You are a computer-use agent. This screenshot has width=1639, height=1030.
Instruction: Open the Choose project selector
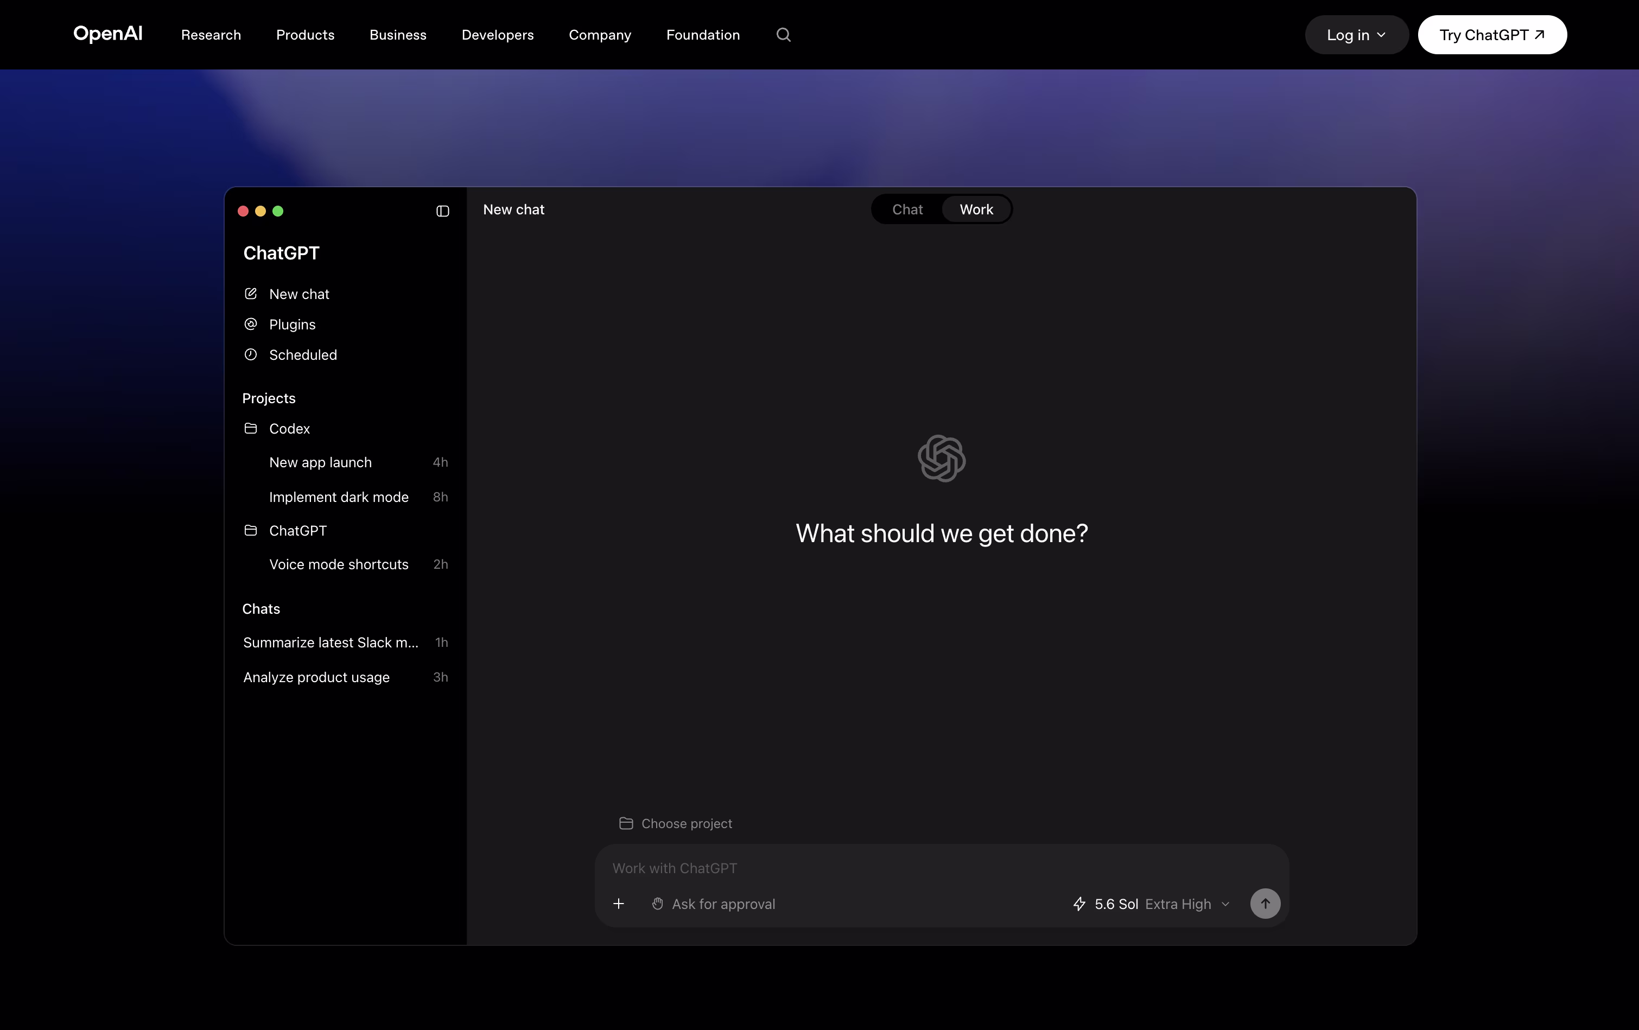675,823
